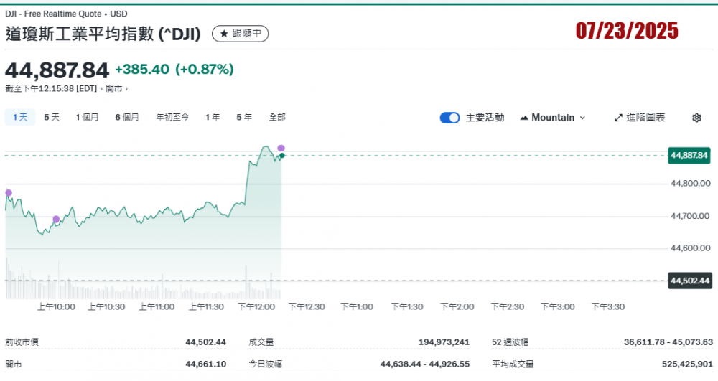Click the green current price dot on chart

tap(282, 155)
